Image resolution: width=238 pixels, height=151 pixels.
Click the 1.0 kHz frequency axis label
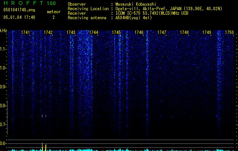click(x=3, y=68)
